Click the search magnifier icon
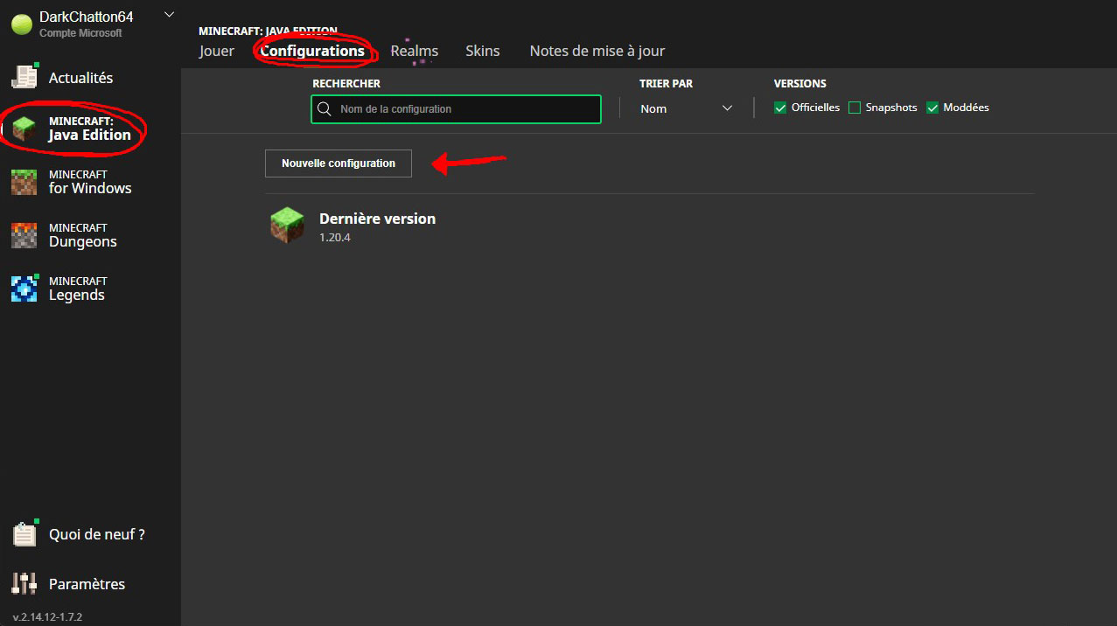Image resolution: width=1117 pixels, height=626 pixels. 325,109
